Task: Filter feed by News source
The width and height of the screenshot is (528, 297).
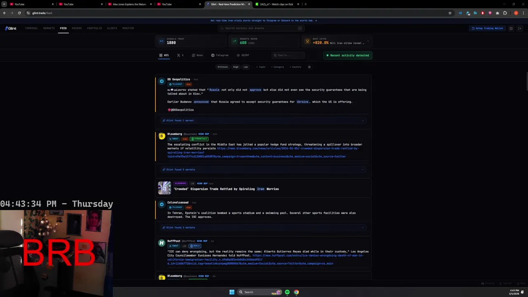Action: click(x=197, y=55)
